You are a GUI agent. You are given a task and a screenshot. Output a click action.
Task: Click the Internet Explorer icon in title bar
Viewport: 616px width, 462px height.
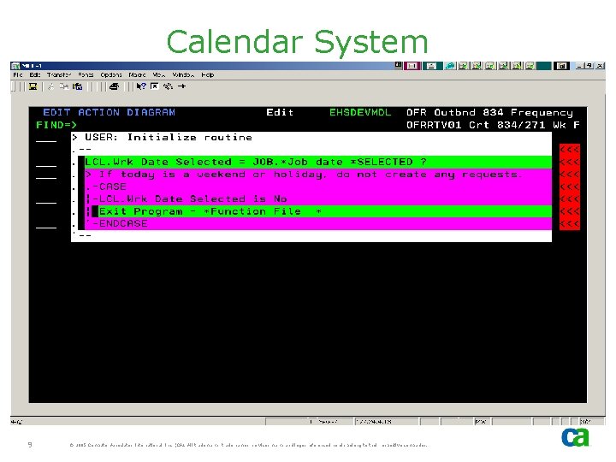coord(450,66)
